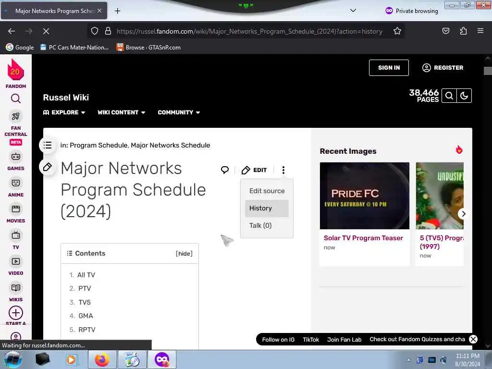Screen dimensions: 492x369
Task: Open the Video sidebar icon
Action: [x=16, y=261]
